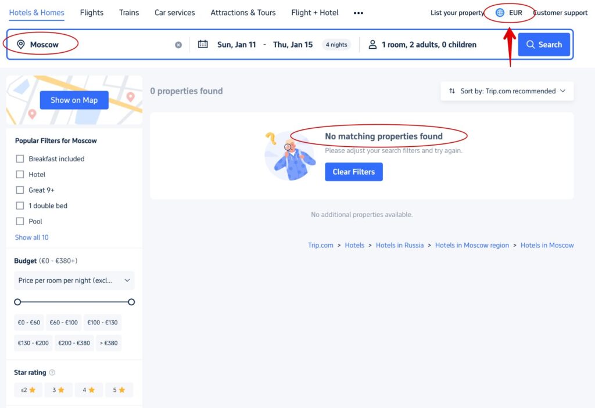Open the ellipsis menu in top navigation

(x=358, y=12)
